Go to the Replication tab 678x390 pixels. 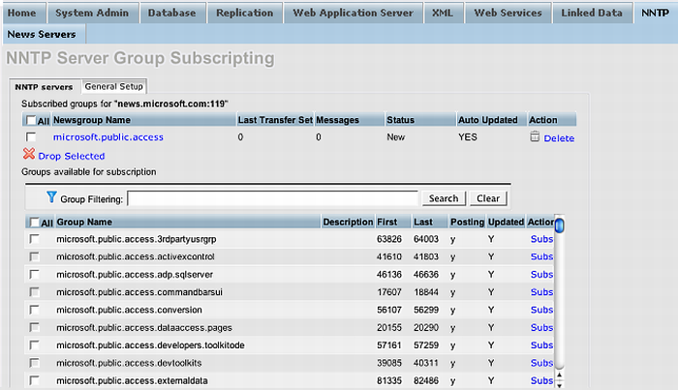point(245,13)
